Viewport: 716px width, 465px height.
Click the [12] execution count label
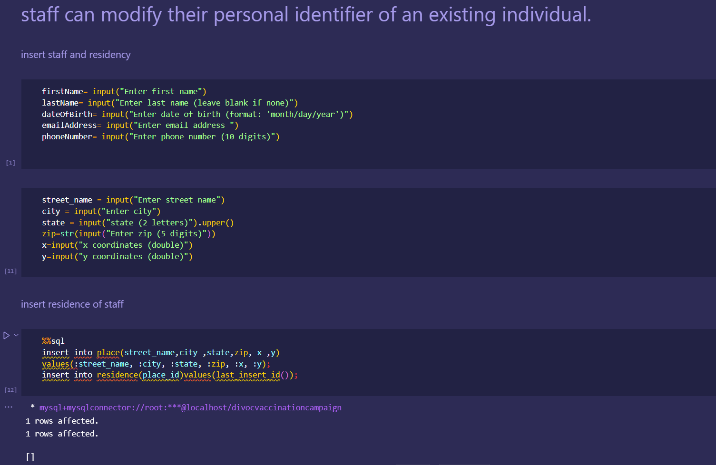[10, 390]
